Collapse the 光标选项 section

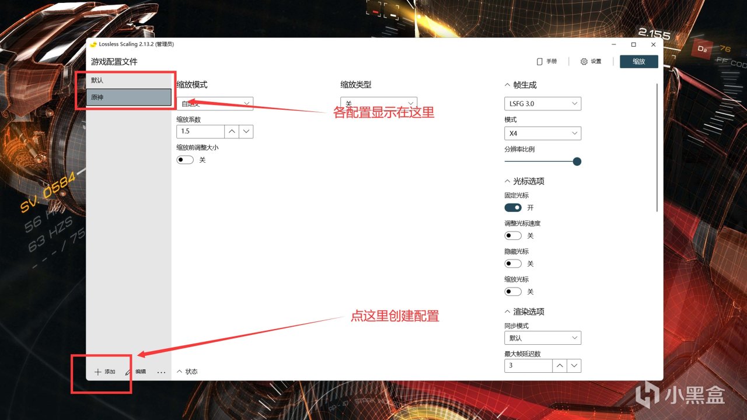tap(507, 181)
